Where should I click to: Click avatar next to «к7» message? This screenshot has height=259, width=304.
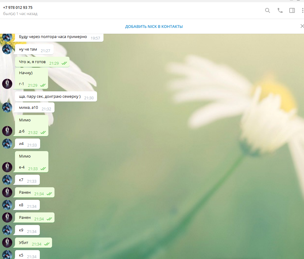tap(7, 180)
